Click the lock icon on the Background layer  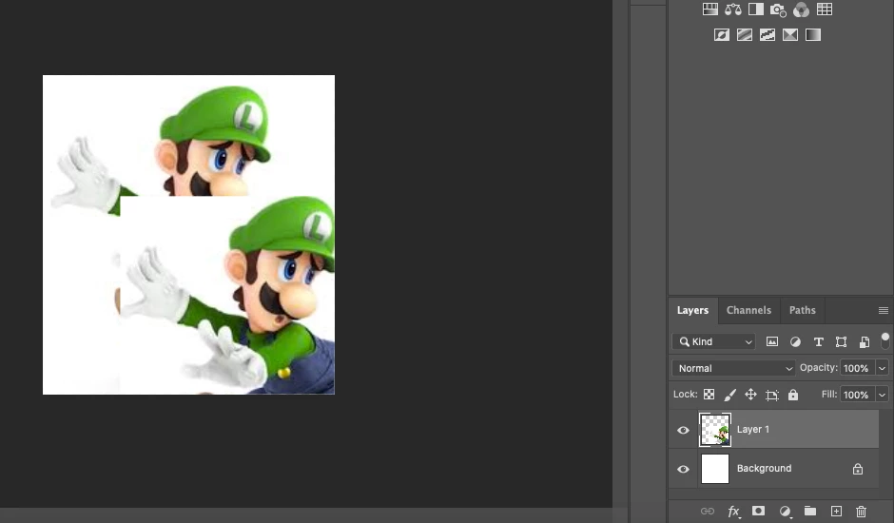[x=858, y=469]
